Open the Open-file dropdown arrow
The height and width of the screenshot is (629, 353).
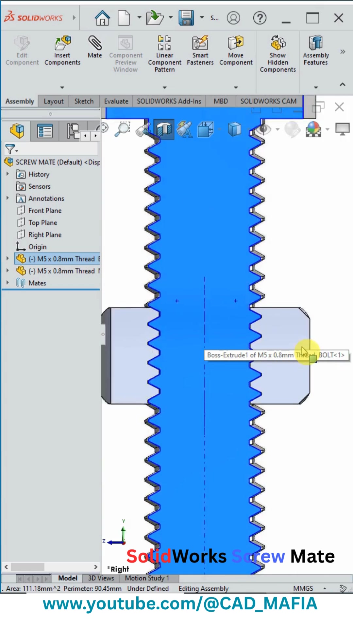coord(171,17)
